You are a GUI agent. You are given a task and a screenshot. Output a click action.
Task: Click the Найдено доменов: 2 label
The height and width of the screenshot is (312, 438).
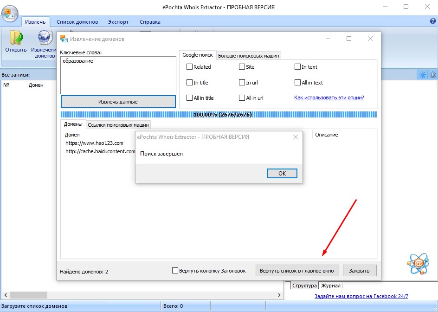(x=84, y=272)
